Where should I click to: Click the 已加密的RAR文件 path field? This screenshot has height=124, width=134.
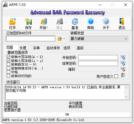[x=30, y=39]
